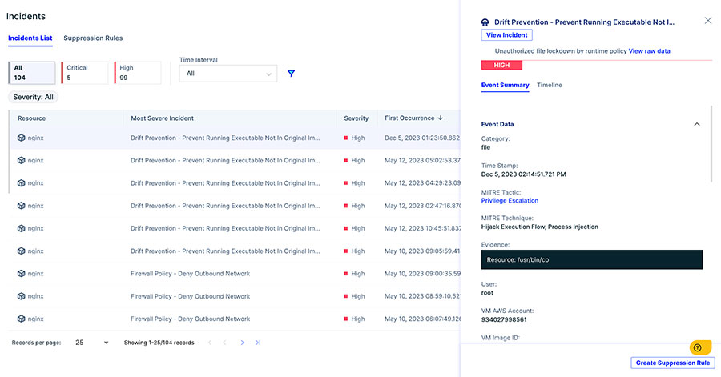Screen dimensions: 721x377
Task: Open Privilege Escalation MITRE tactic link
Action: pos(510,201)
